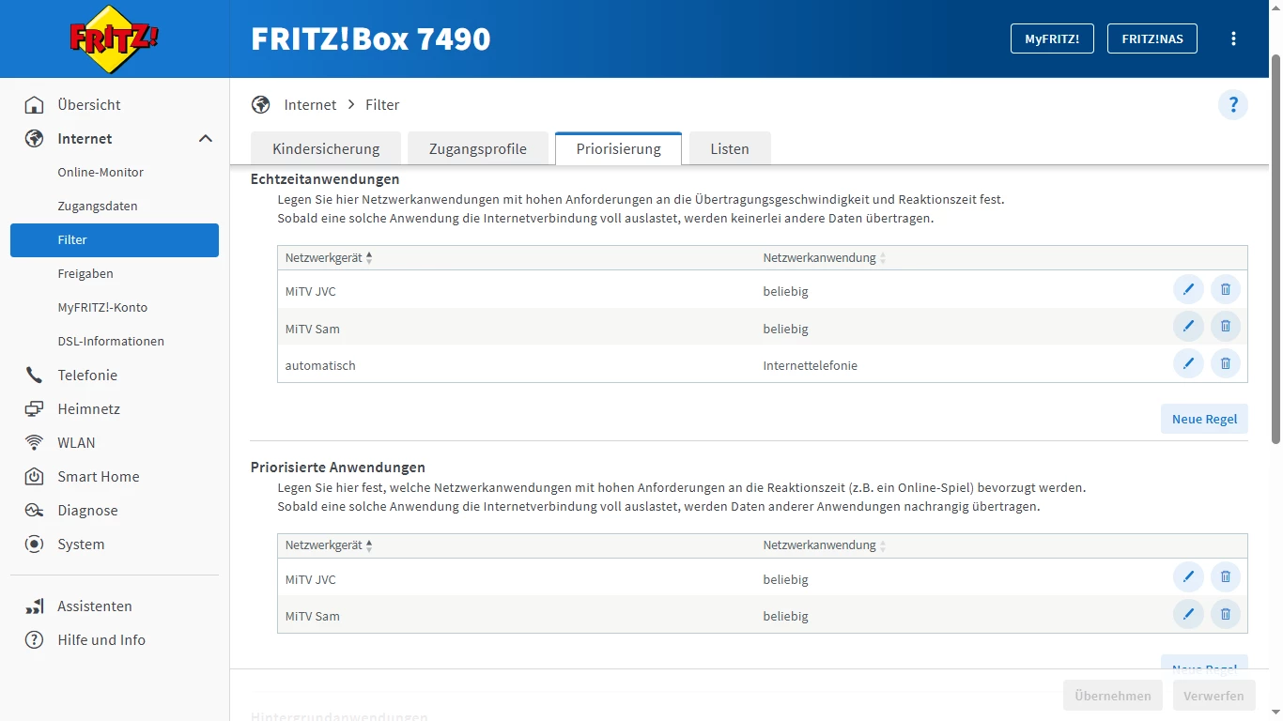Open the help question mark icon
Screen dimensions: 1283x721
tap(1233, 104)
